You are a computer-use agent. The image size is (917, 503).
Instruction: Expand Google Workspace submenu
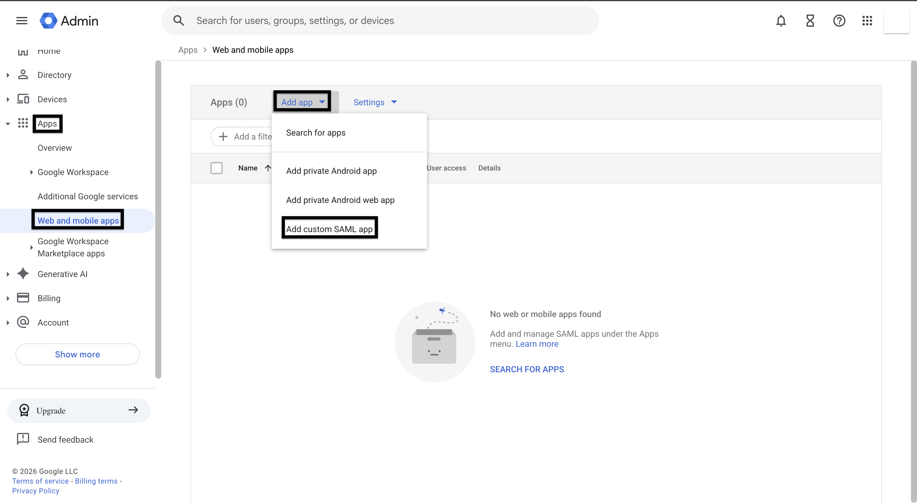point(31,172)
